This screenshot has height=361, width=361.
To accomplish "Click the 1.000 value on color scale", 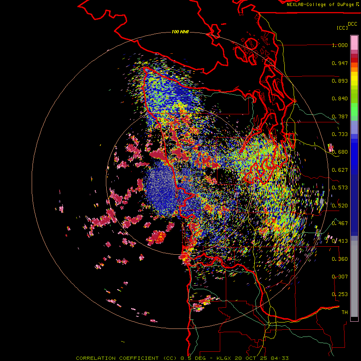I will coord(340,45).
